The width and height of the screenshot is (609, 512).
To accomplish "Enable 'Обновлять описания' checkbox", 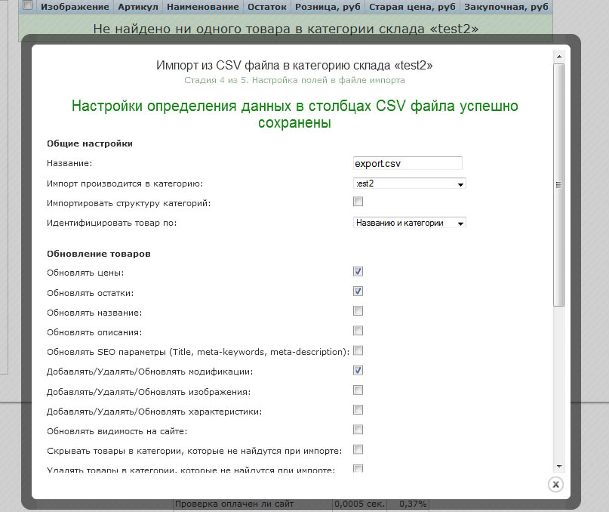I will tap(358, 331).
